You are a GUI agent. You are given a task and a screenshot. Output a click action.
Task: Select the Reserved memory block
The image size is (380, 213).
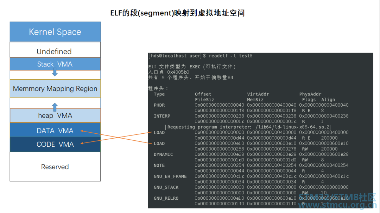(55, 167)
